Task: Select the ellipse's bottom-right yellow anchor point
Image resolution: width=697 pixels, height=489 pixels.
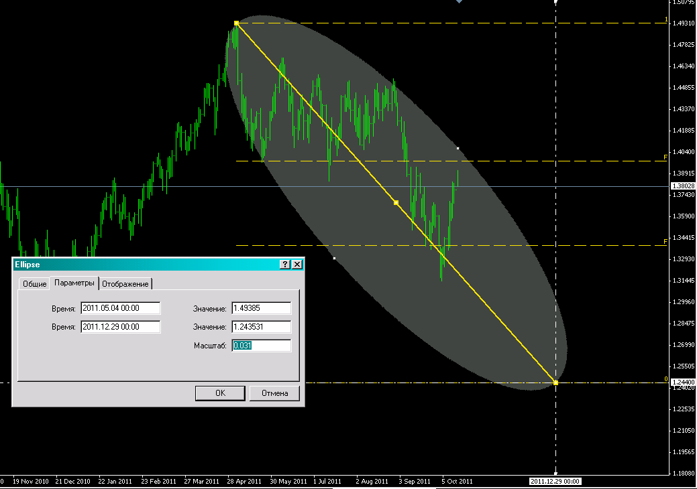Action: click(x=555, y=382)
